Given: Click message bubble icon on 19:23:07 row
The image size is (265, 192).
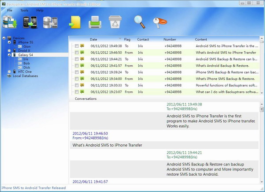Looking at the screenshot, I should point(82,92).
